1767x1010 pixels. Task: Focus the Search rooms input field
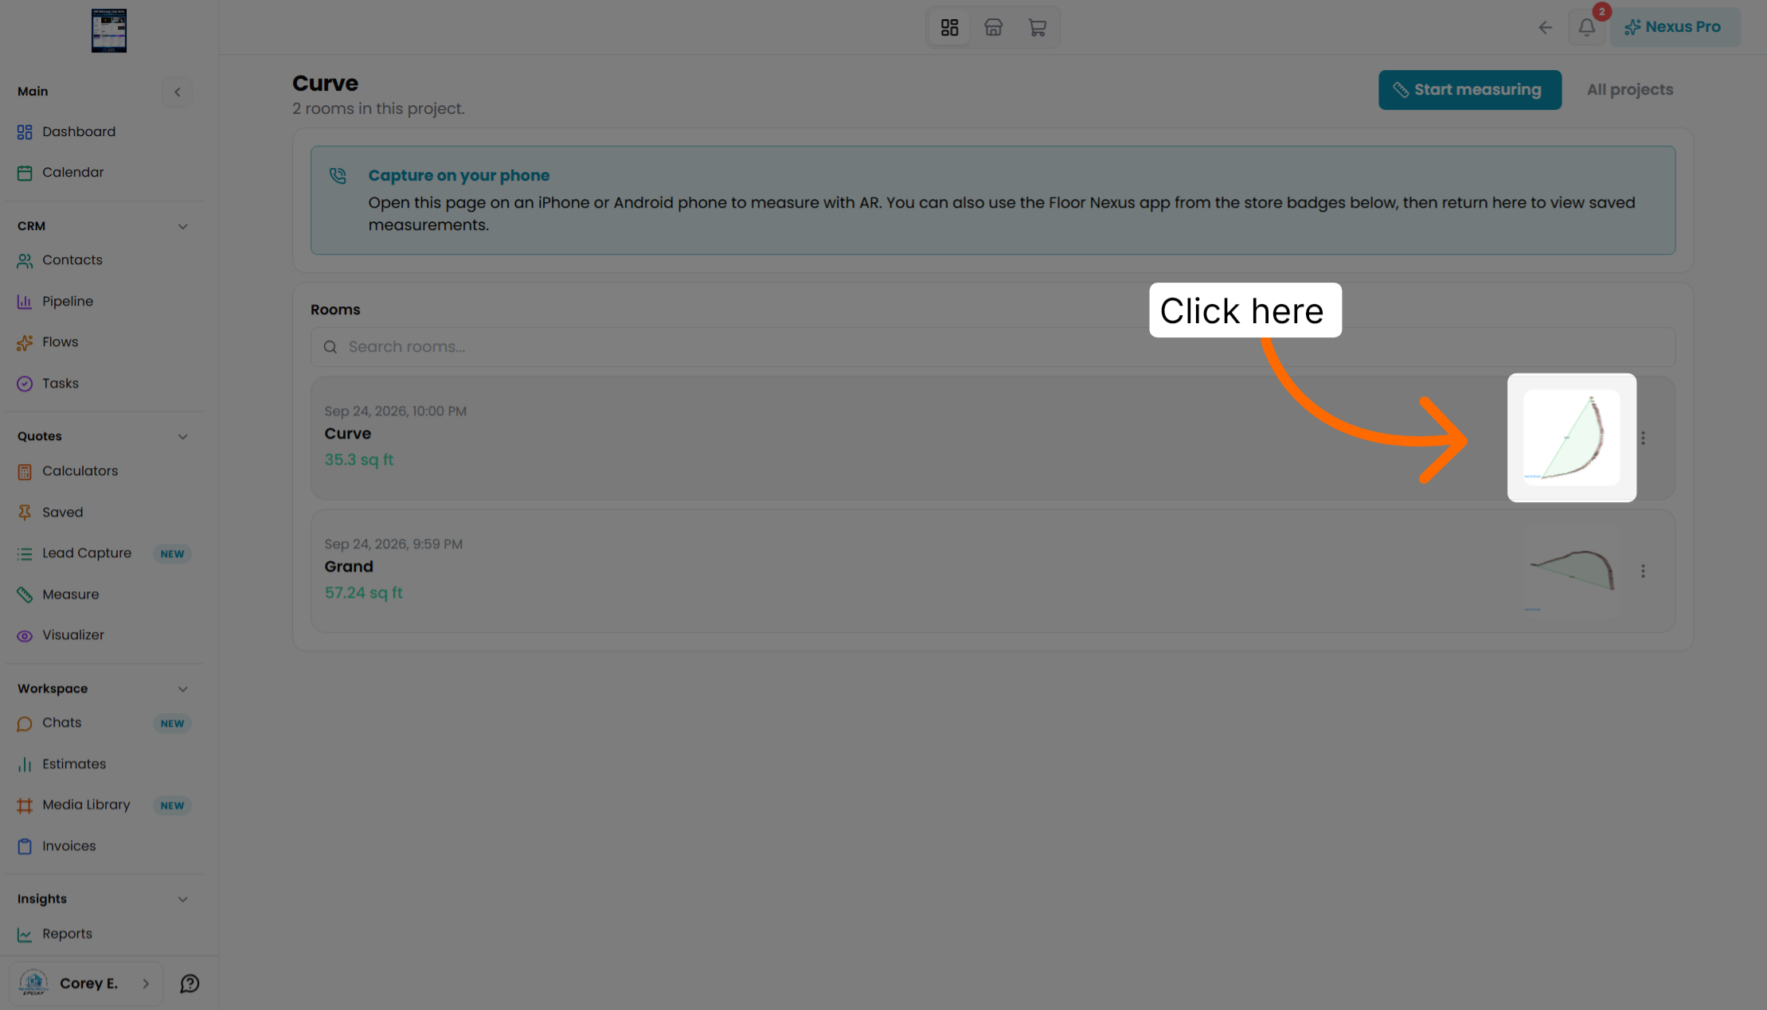click(992, 347)
